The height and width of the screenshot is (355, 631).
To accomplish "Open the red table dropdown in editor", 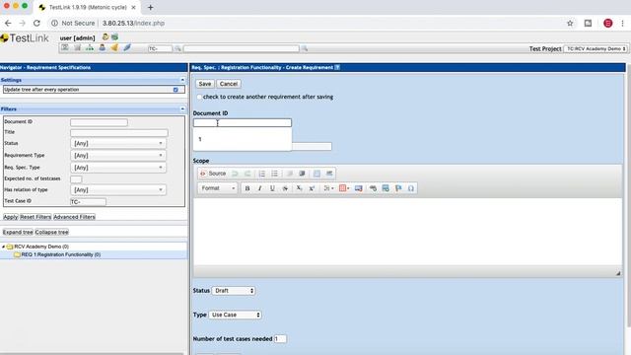I will tap(344, 188).
